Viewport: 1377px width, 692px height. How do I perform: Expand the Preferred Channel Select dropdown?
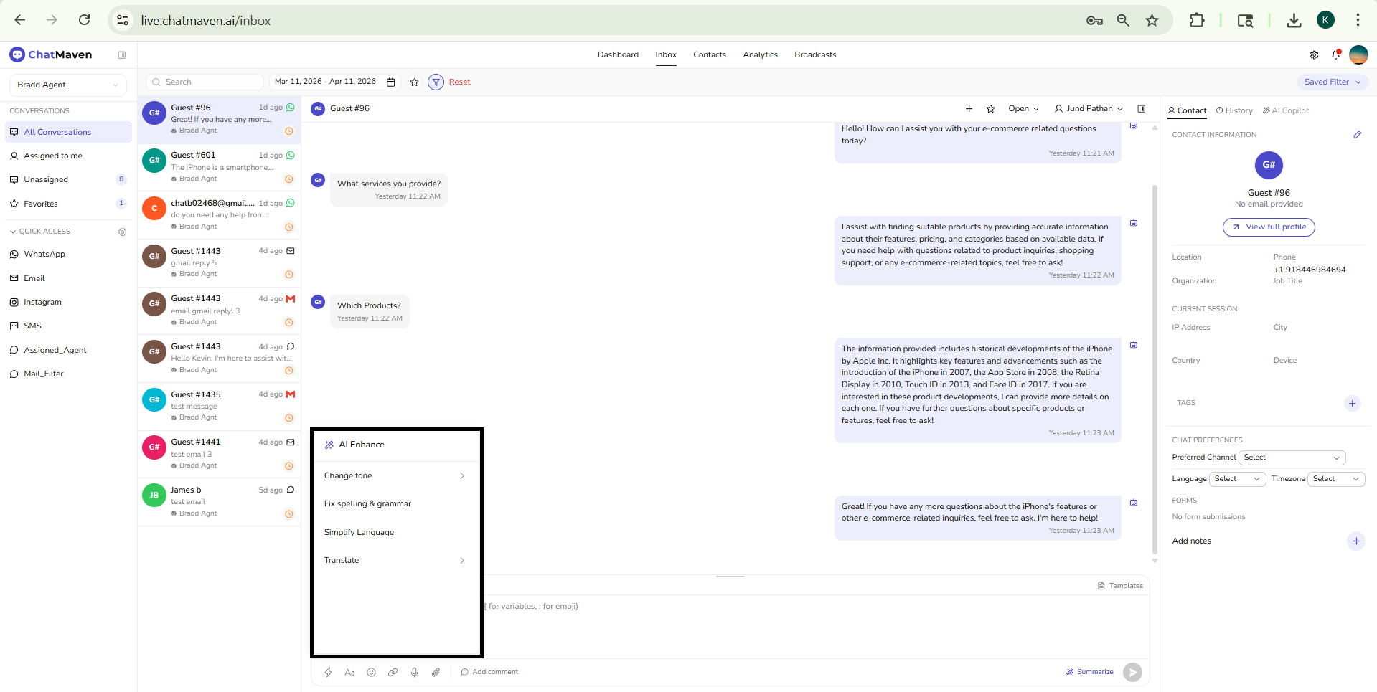[x=1292, y=458]
